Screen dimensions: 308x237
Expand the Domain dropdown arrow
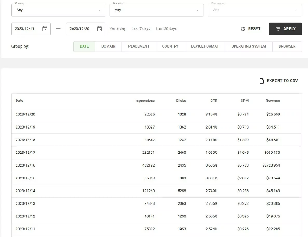tap(197, 10)
